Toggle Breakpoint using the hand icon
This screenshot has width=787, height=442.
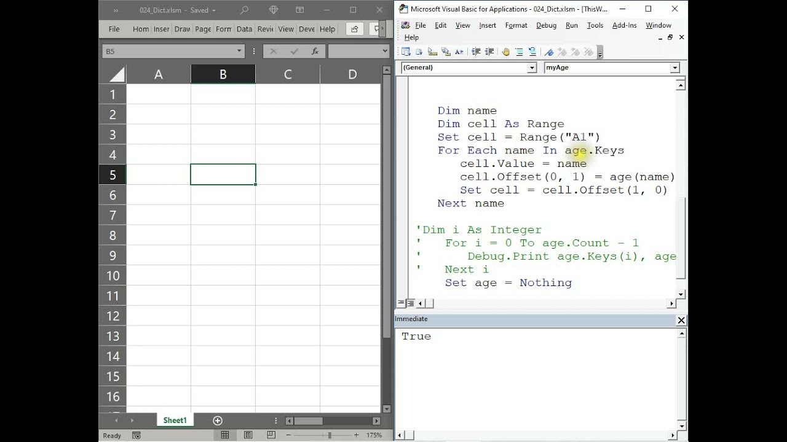click(506, 52)
